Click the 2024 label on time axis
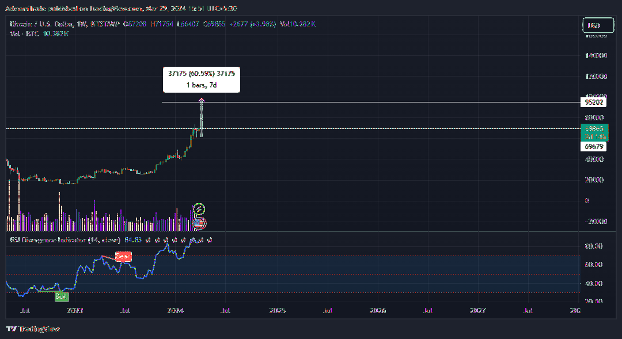The image size is (622, 339). pyautogui.click(x=176, y=310)
